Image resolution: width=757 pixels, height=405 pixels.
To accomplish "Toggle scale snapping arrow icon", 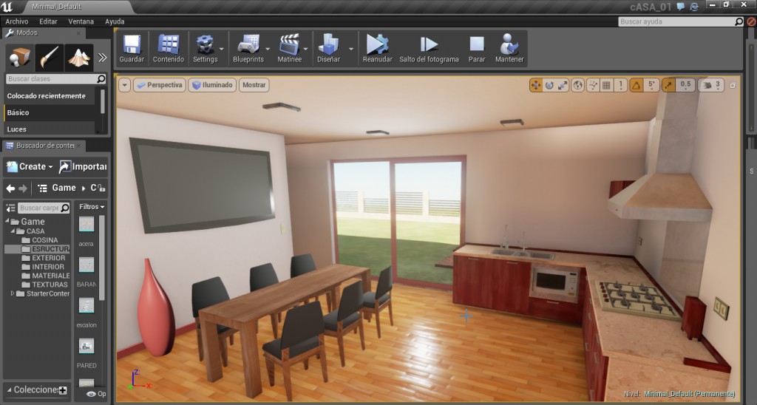I will tap(668, 86).
